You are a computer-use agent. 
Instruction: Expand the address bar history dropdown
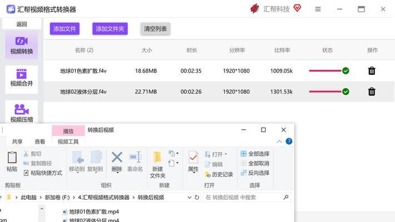(x=189, y=198)
